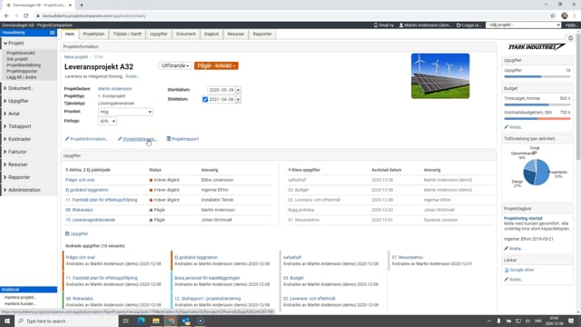Expand the Fakturor sidebar section

pos(17,152)
